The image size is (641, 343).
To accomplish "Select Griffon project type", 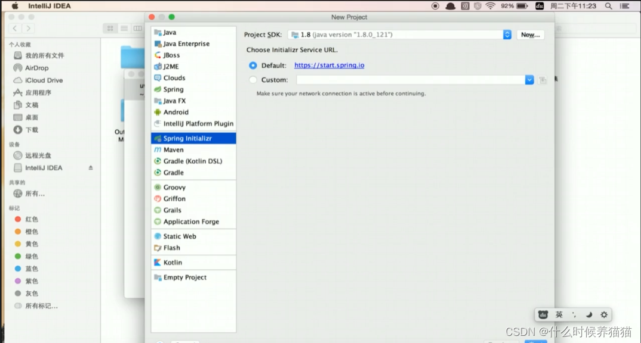I will click(x=193, y=199).
